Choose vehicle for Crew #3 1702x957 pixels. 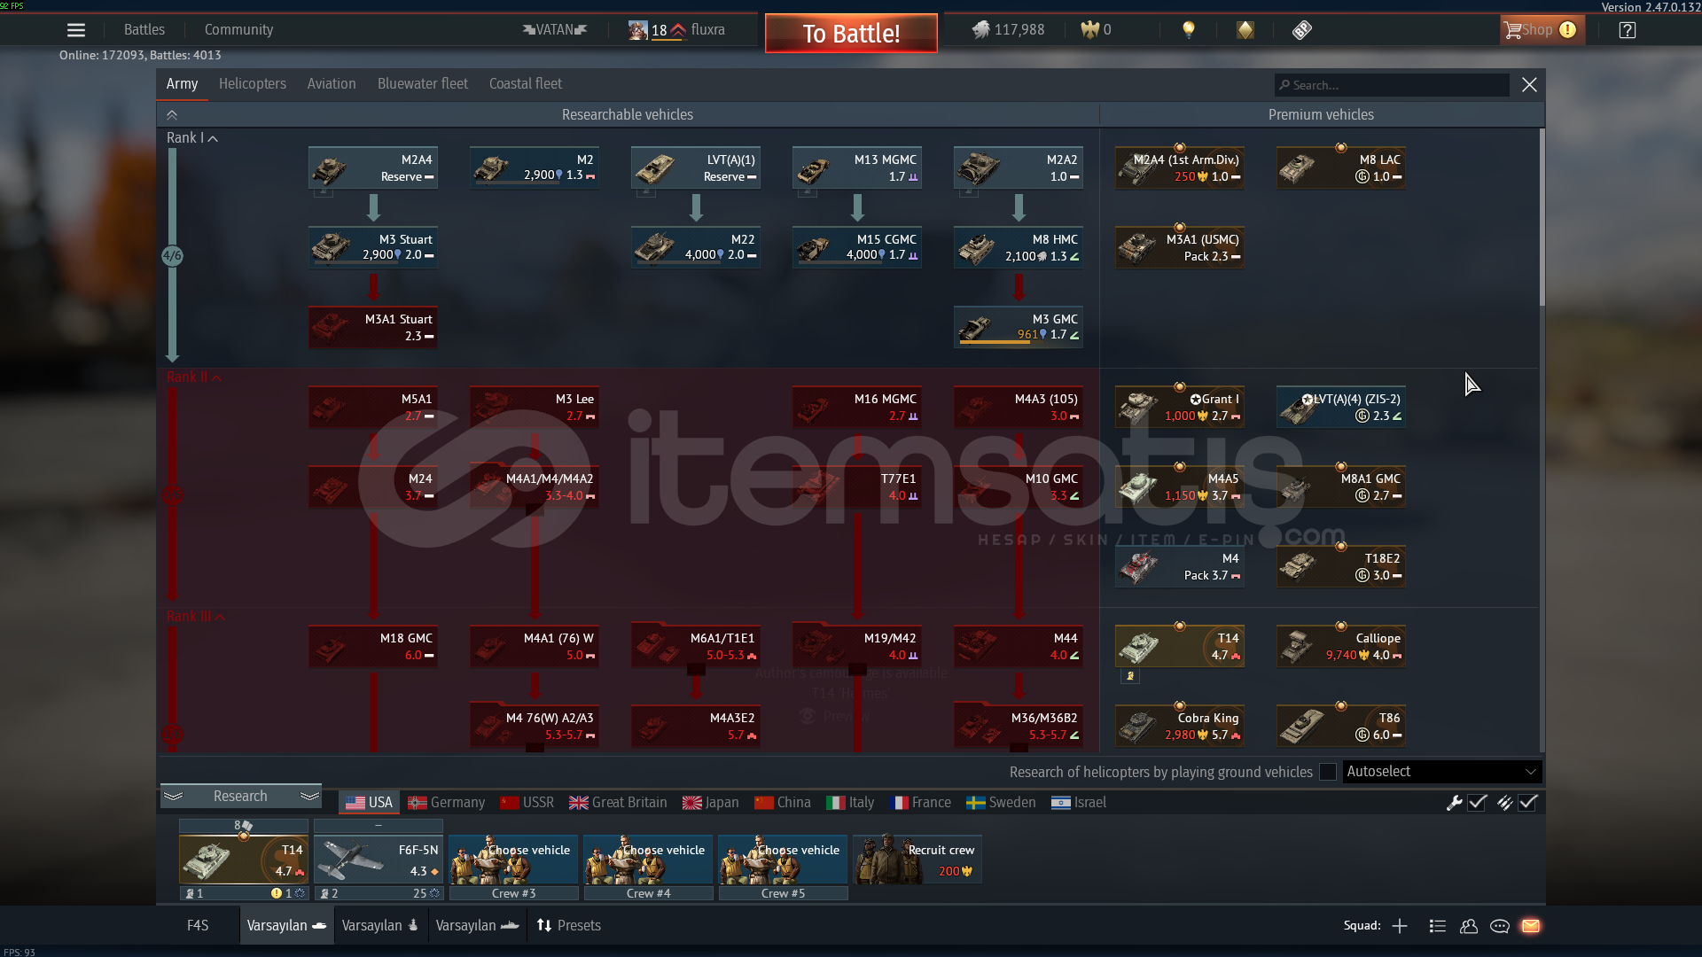[513, 860]
